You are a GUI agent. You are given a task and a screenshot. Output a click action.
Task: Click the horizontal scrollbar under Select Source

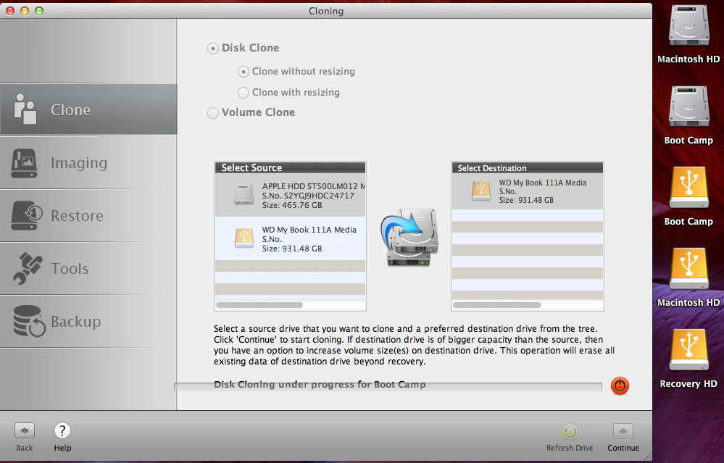click(261, 304)
